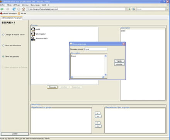Click the description scrollbar down arrow in dialog
Viewport: 170px width, 140px height.
[x=105, y=75]
